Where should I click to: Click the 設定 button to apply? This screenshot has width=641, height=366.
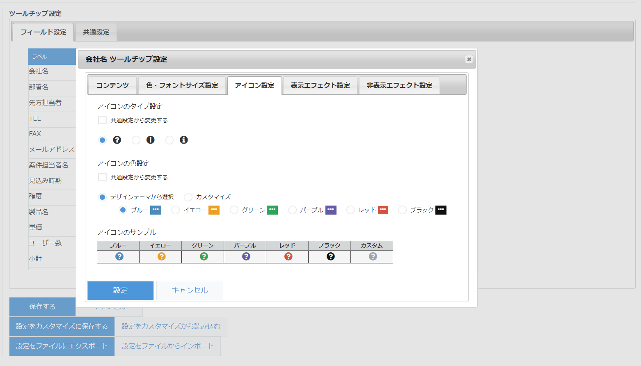click(x=120, y=290)
